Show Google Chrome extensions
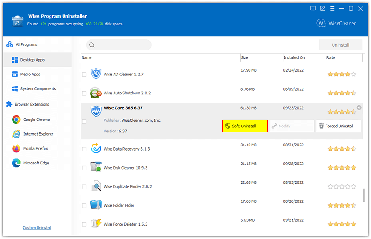This screenshot has height=239, width=371. click(38, 119)
